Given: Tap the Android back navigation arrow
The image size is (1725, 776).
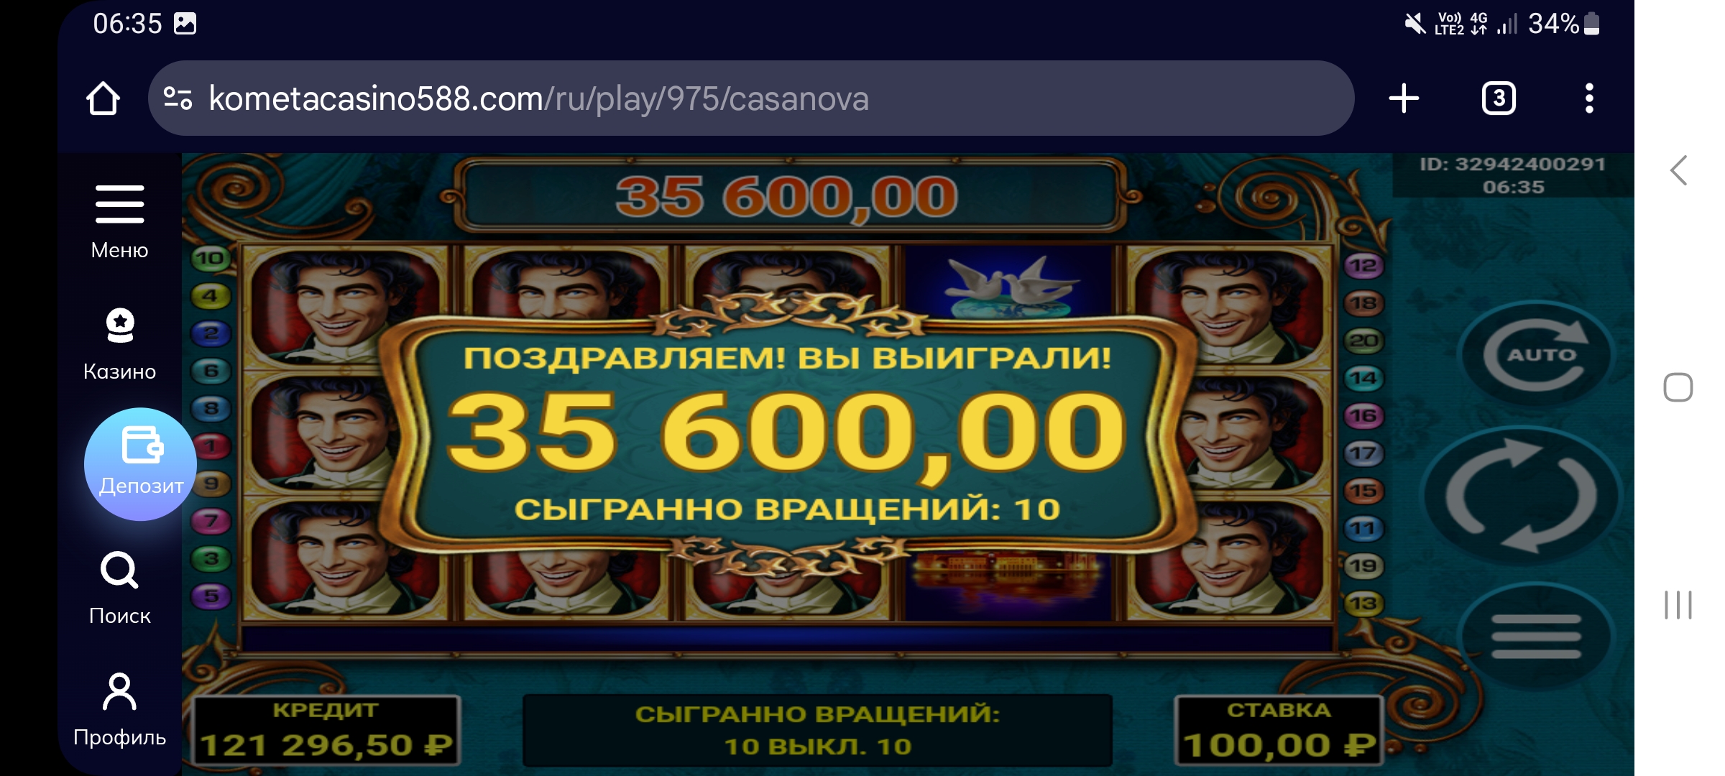Looking at the screenshot, I should (x=1678, y=170).
